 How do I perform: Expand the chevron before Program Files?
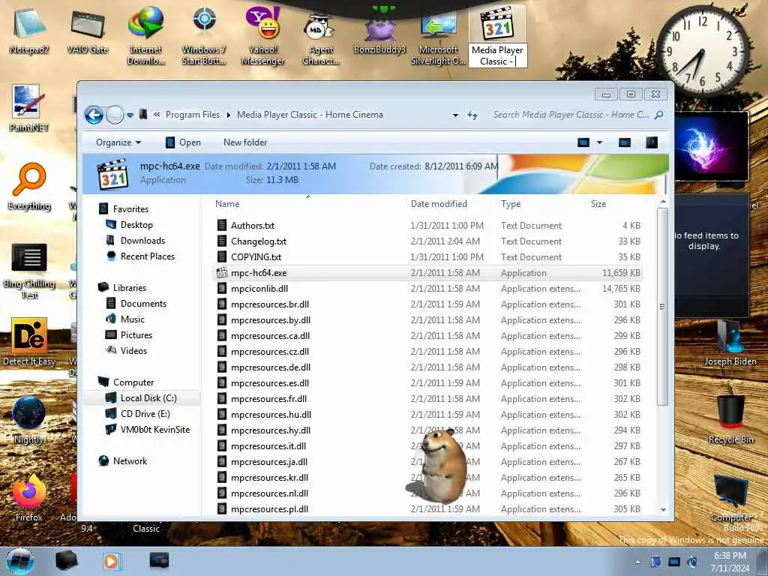(157, 115)
